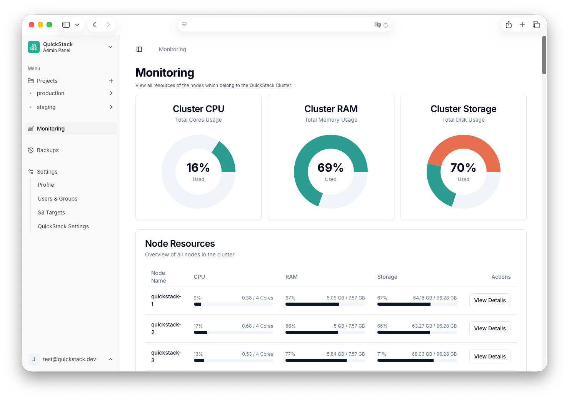Click the user avatar at the bottom
569x400 pixels.
tap(34, 359)
